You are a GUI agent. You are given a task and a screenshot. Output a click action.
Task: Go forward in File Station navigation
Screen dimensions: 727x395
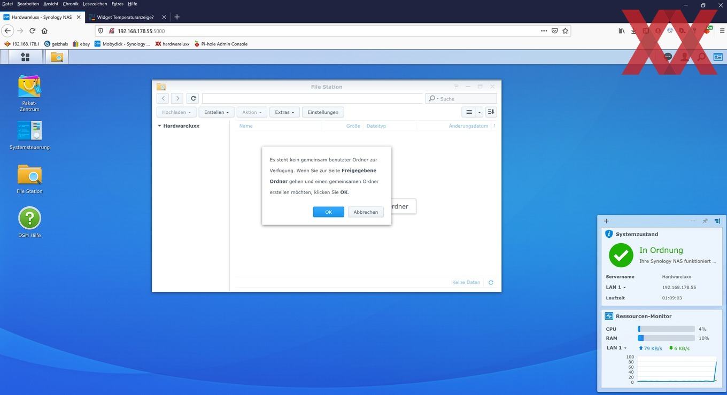177,98
